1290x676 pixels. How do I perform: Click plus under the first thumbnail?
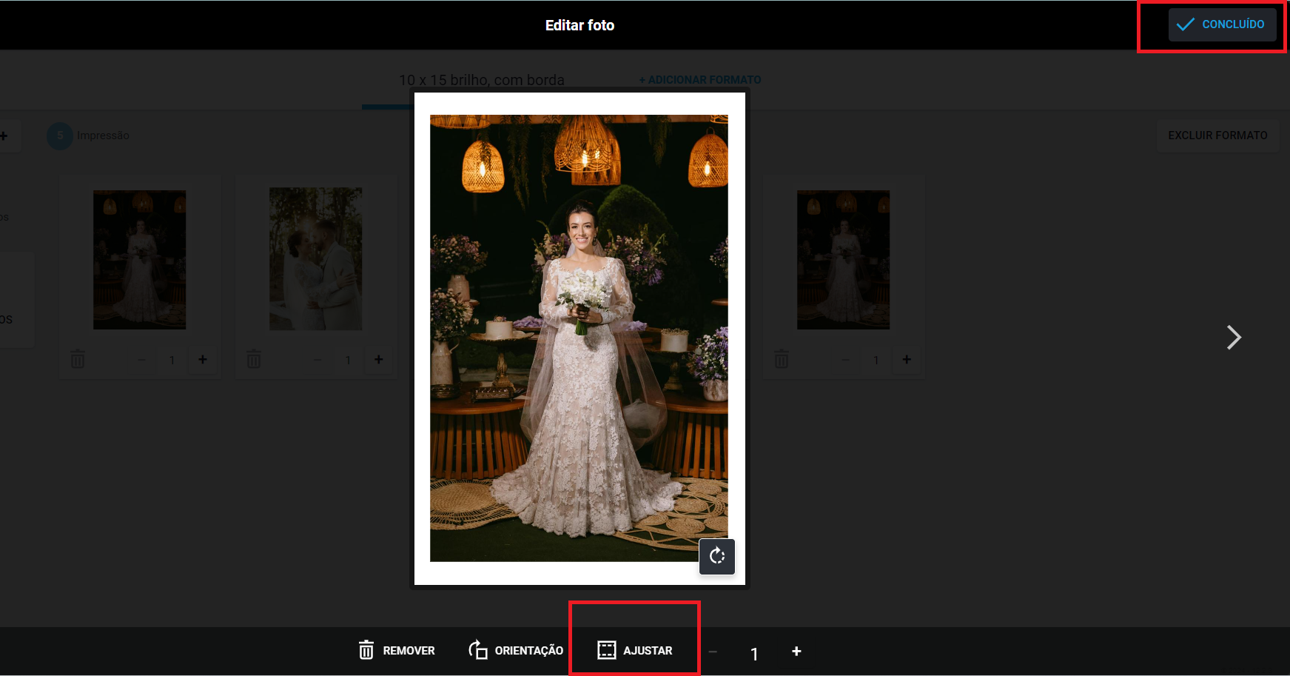pos(203,359)
